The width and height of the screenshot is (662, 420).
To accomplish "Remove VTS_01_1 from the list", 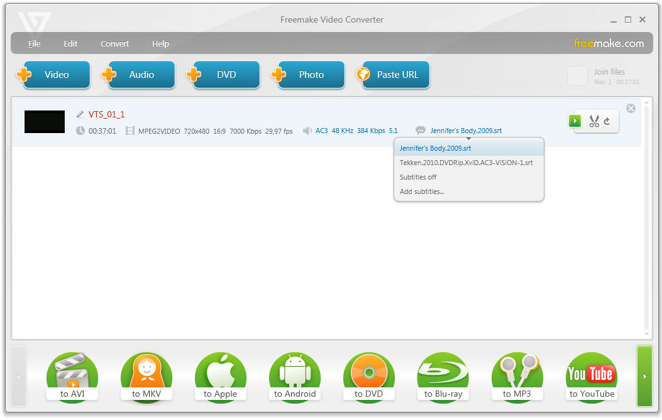I will [x=631, y=108].
